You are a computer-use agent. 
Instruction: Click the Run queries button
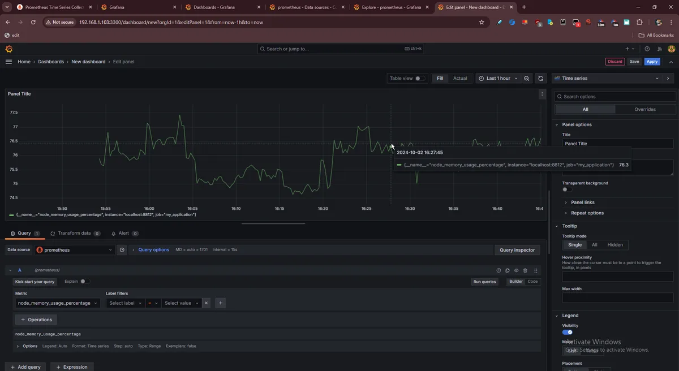click(484, 282)
